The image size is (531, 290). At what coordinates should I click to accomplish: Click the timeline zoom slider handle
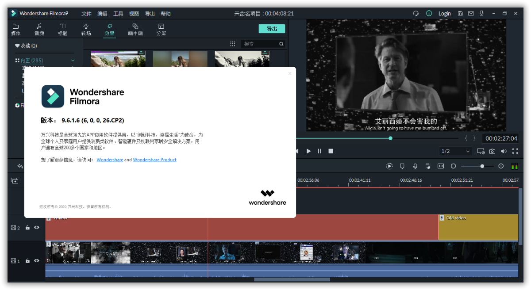482,166
